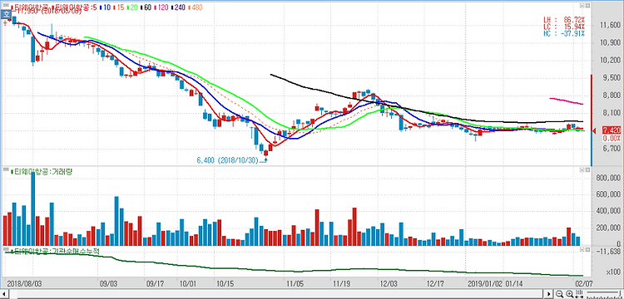Zoom in the chart with plus magnifier
624x299 pixels.
pyautogui.click(x=569, y=294)
